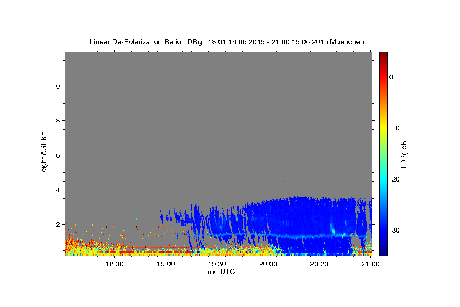460x307 pixels.
Task: Click the 'LDRg dB' colorbar label
Action: pos(403,154)
